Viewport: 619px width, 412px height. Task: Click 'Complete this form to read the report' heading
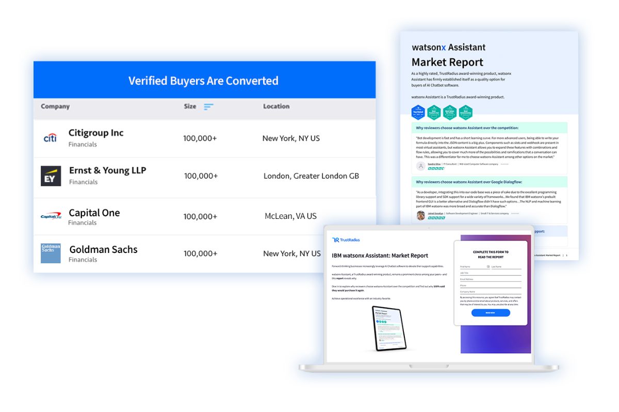tap(491, 255)
